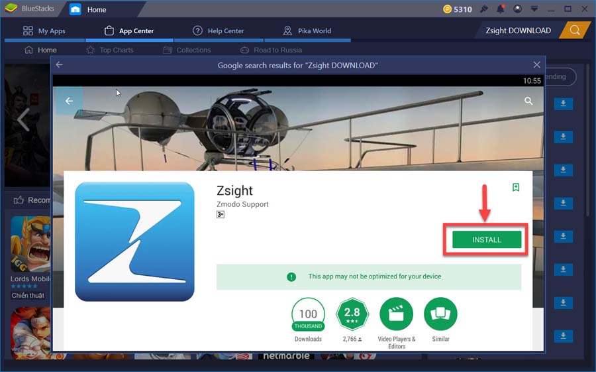The image size is (596, 372).
Task: Click the Chiến thuật category label
Action: pyautogui.click(x=28, y=296)
